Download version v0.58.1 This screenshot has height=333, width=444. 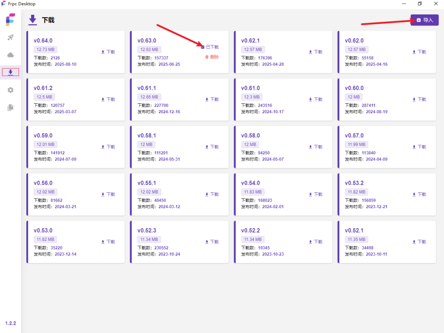tap(212, 147)
